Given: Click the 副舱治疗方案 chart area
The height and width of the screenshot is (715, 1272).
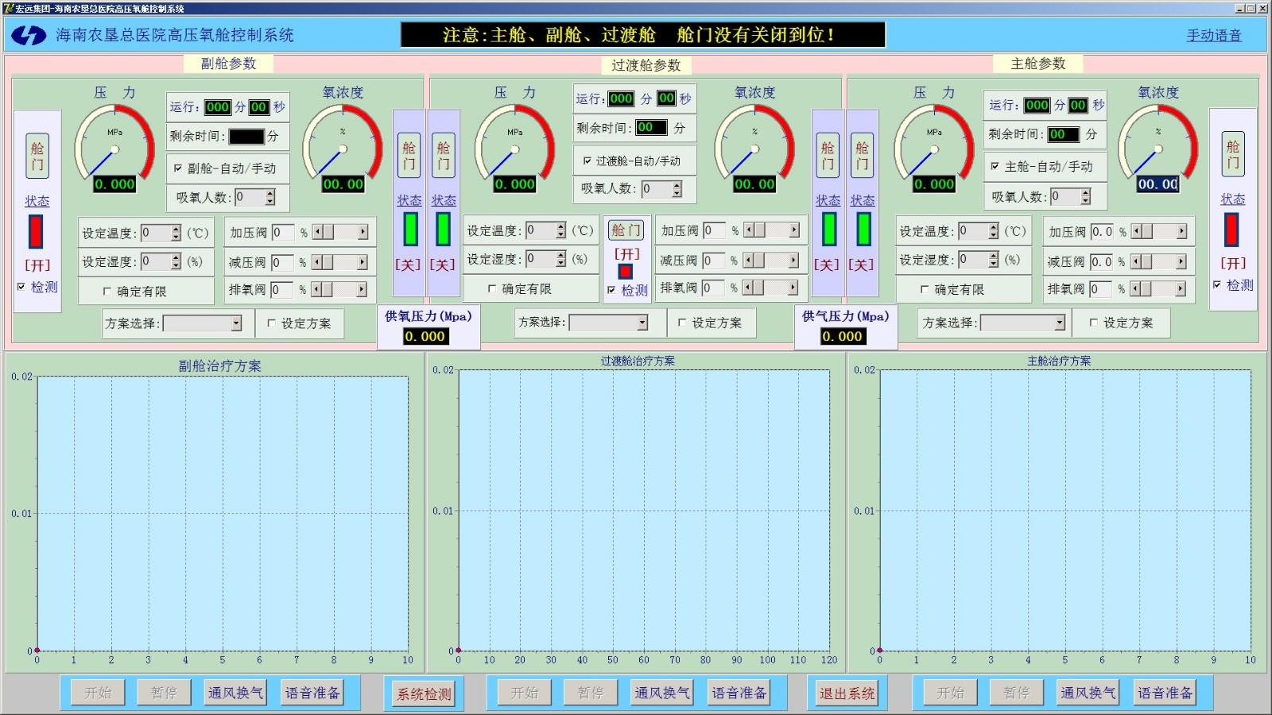Looking at the screenshot, I should click(222, 513).
